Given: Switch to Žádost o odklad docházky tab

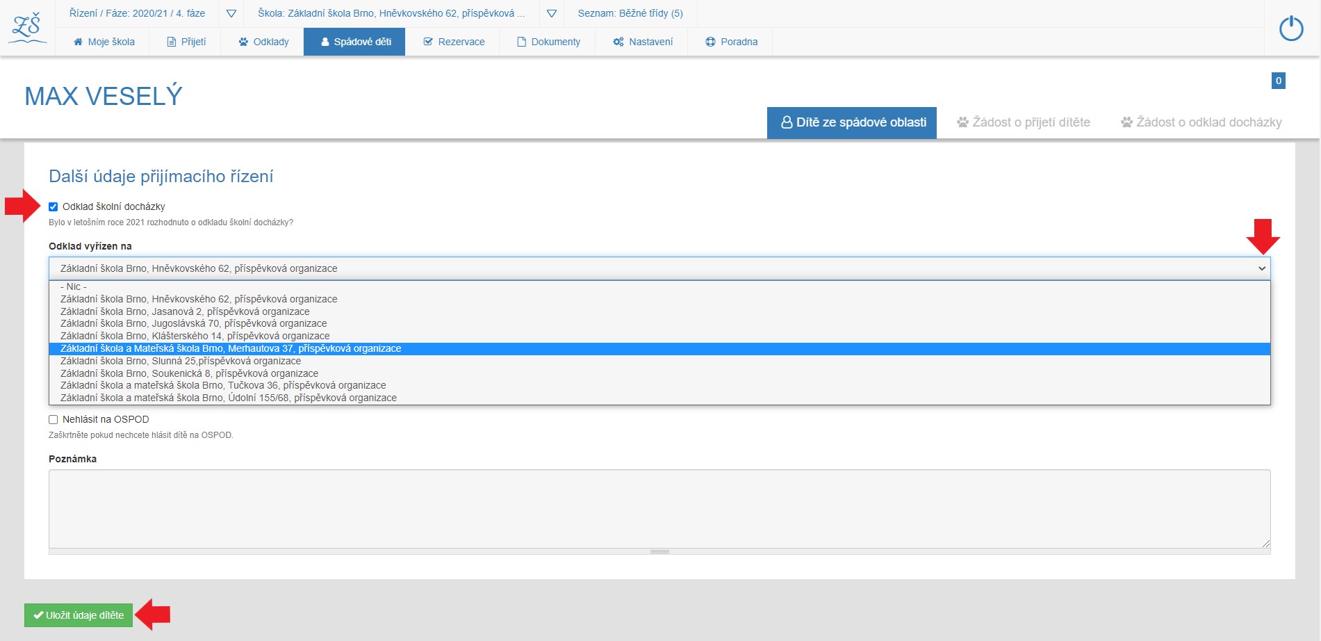Looking at the screenshot, I should [1201, 122].
